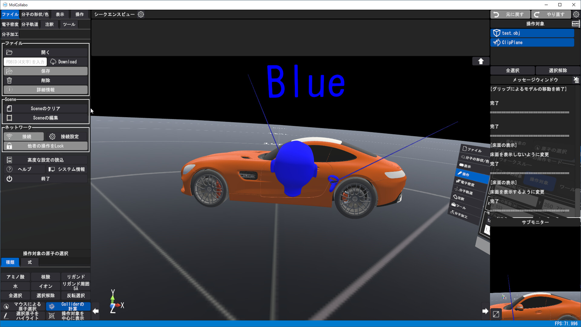Click the Sceneのクリア button
The width and height of the screenshot is (581, 327).
46,108
